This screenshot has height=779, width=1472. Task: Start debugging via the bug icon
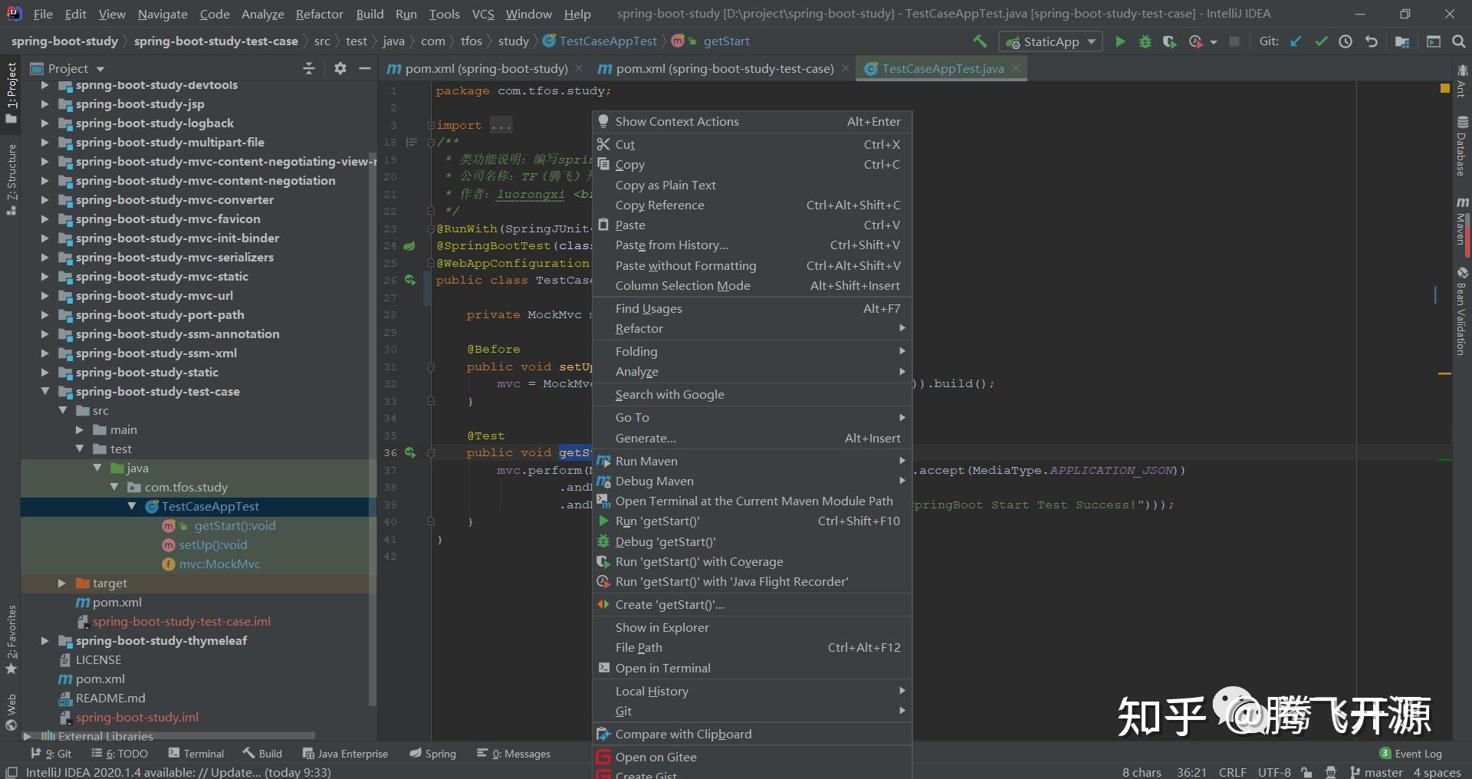[x=1145, y=41]
